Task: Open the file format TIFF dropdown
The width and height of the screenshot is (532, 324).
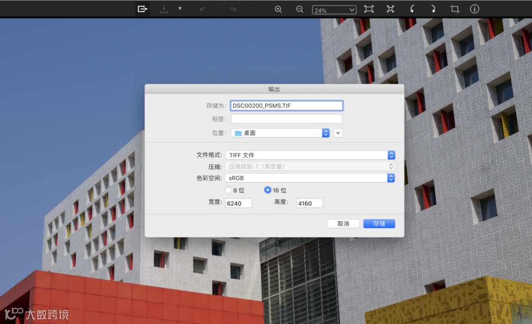Action: coord(310,155)
